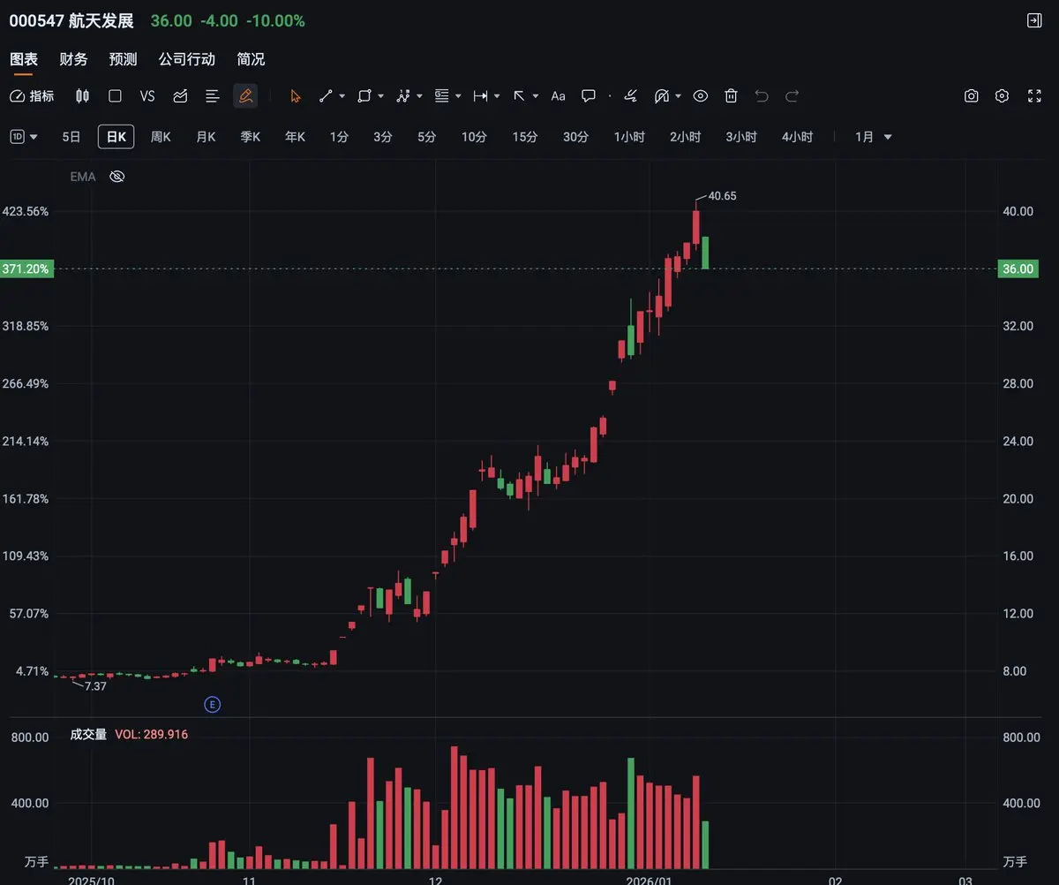Click the trash can delete drawings icon
Viewport: 1059px width, 885px height.
[x=731, y=96]
